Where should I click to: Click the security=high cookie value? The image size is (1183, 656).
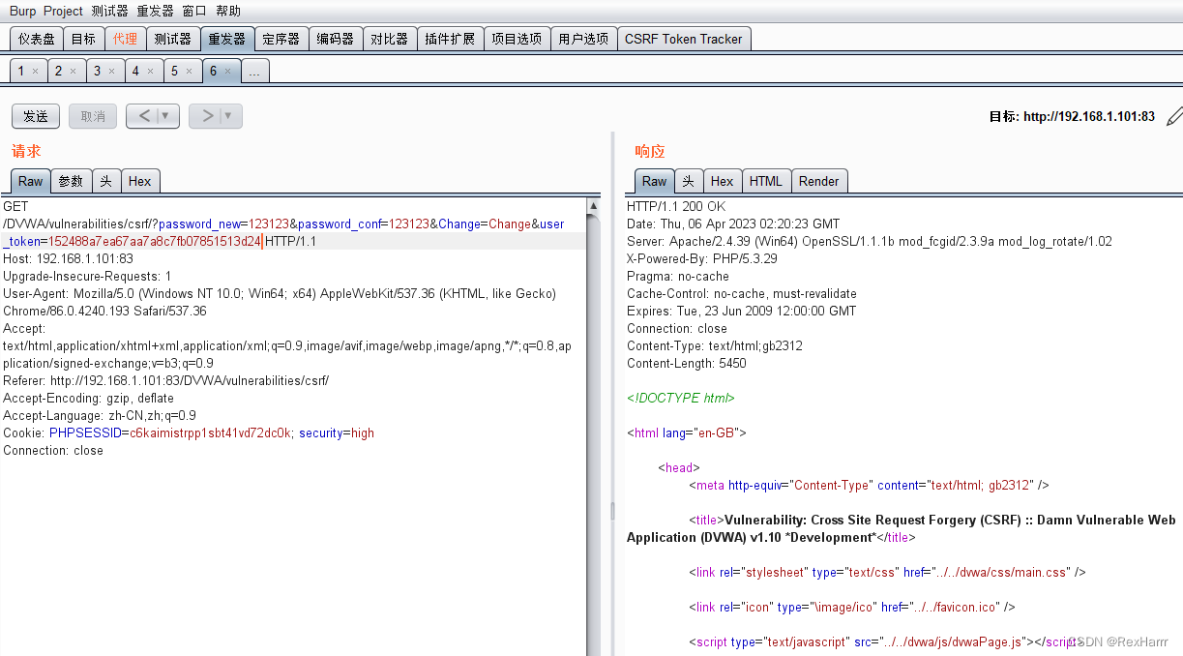pos(337,432)
